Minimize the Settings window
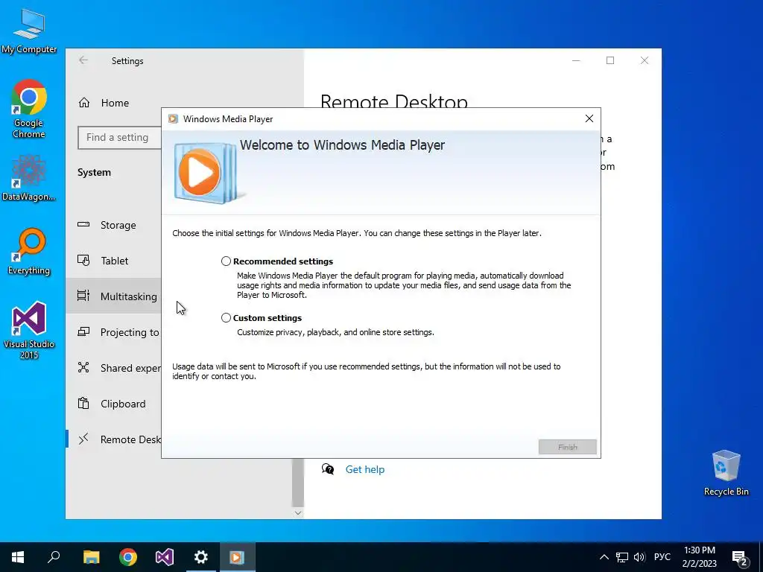 pos(576,60)
